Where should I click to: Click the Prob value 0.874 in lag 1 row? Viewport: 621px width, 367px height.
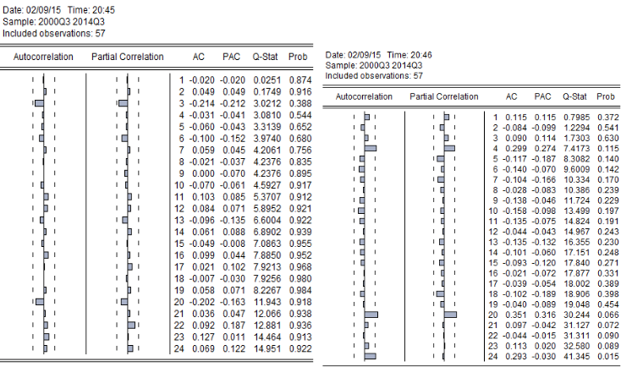point(300,80)
